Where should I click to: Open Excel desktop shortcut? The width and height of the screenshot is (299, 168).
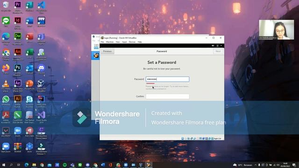point(29,53)
